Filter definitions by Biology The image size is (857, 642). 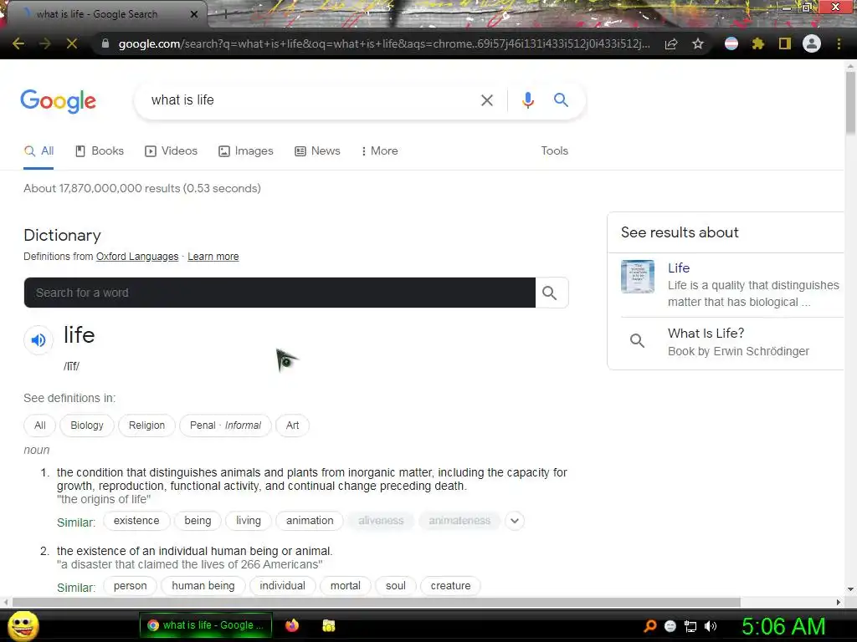click(87, 425)
